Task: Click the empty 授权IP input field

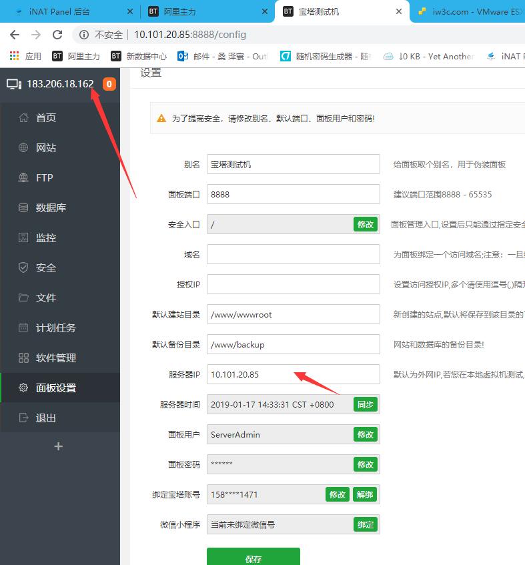Action: 294,284
